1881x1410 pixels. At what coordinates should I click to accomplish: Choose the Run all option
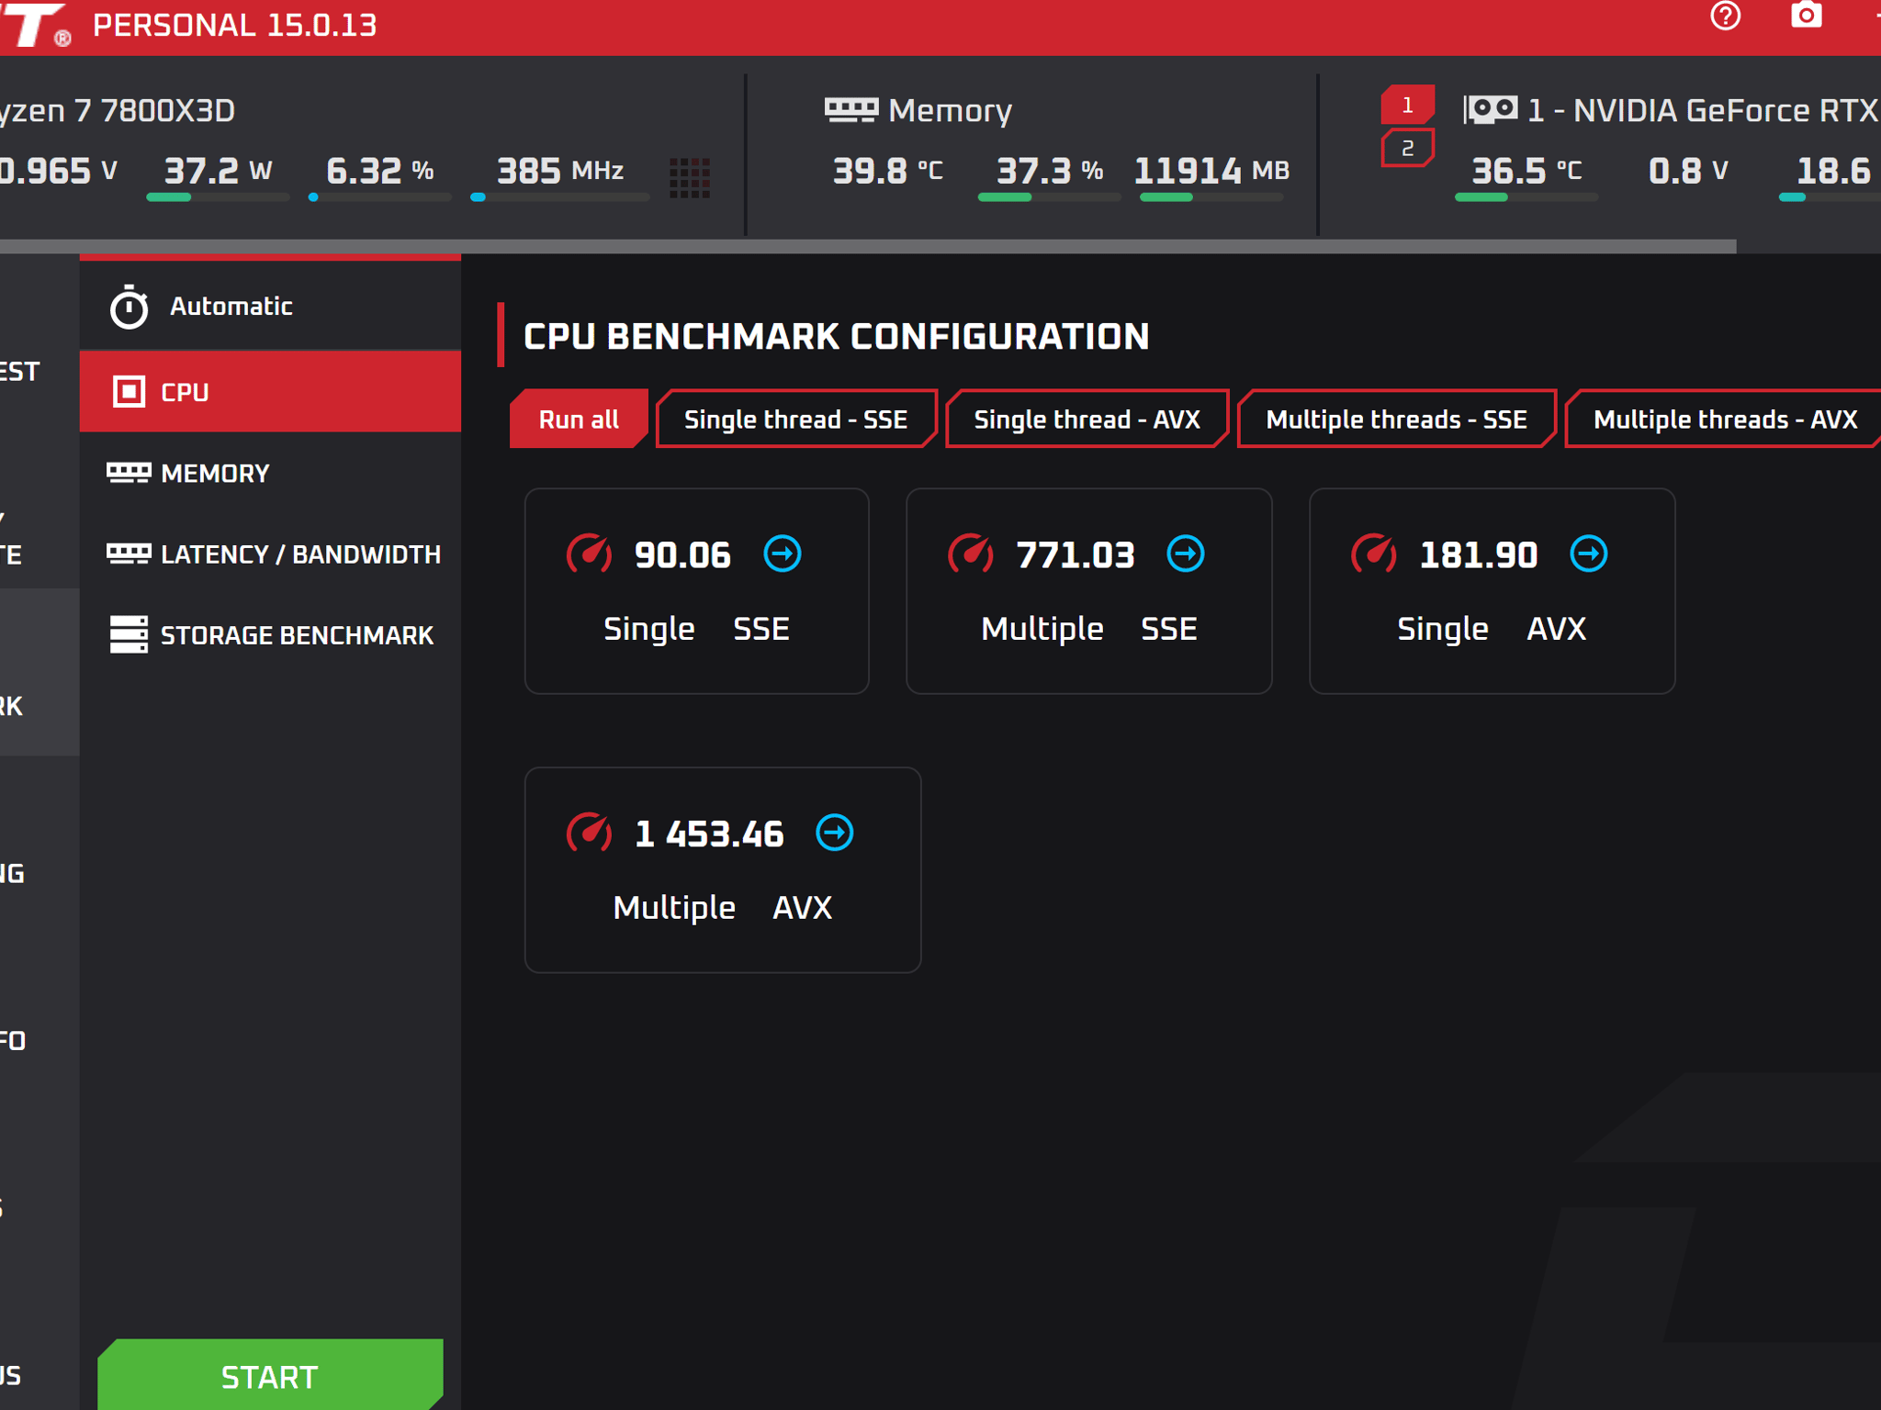[579, 420]
